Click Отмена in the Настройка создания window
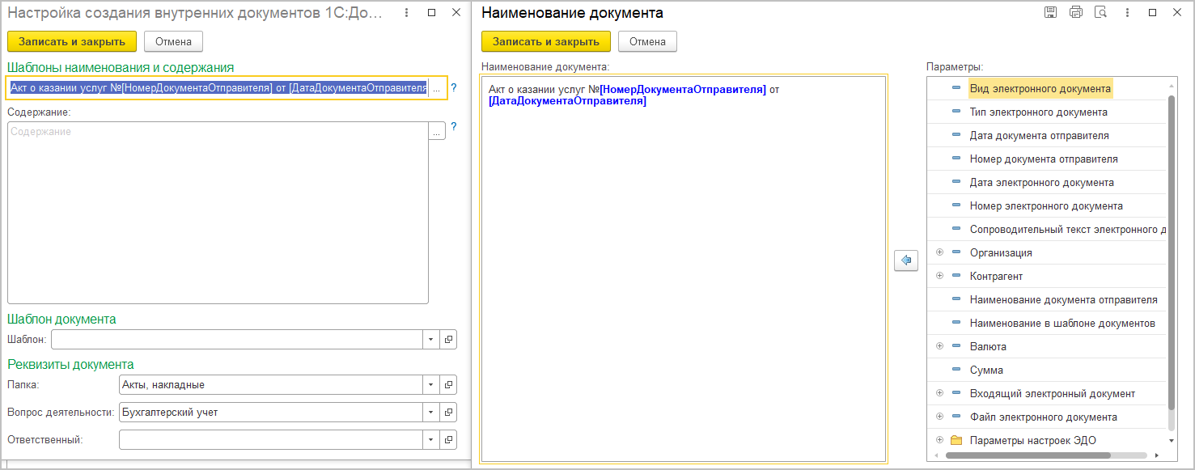 pos(173,41)
